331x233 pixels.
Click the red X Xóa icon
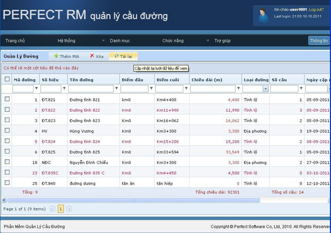click(92, 55)
